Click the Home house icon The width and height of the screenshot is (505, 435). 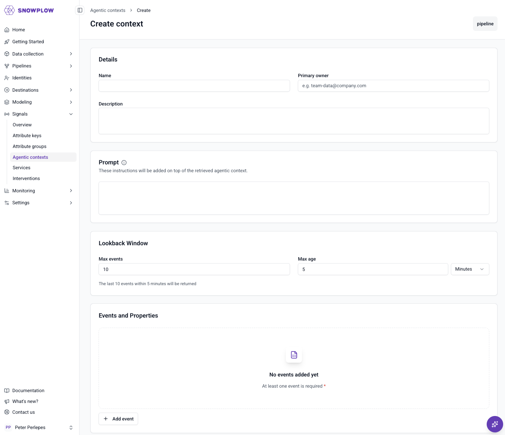point(7,30)
